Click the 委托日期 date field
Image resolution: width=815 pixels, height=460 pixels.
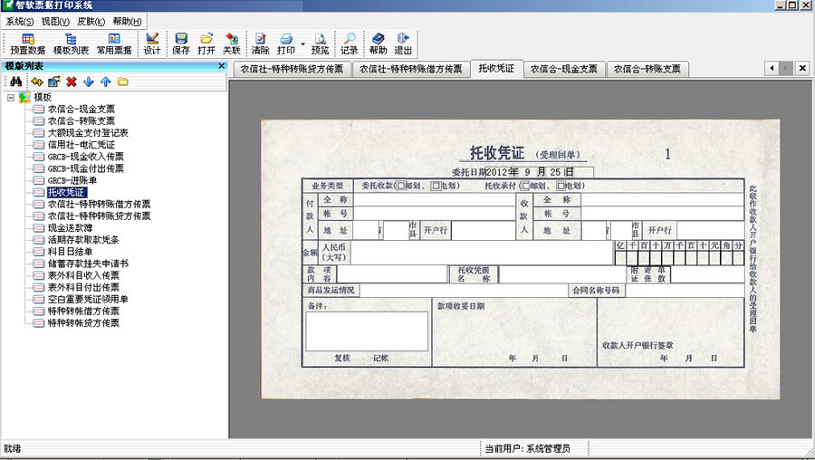[x=539, y=172]
